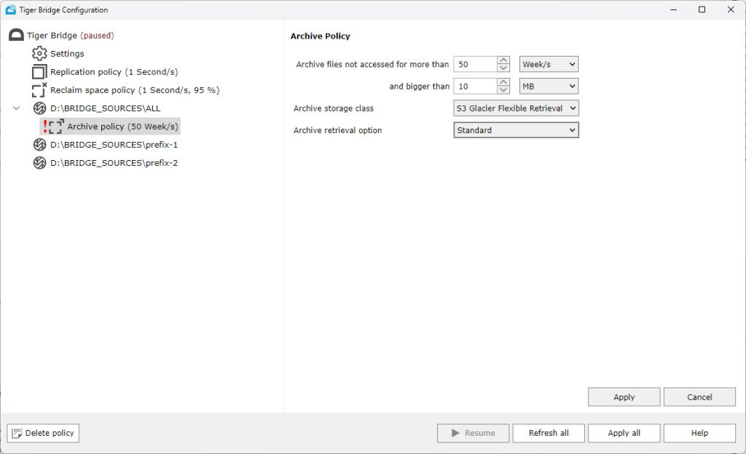Click the Settings gear icon
Viewport: 746px width, 454px height.
39,54
